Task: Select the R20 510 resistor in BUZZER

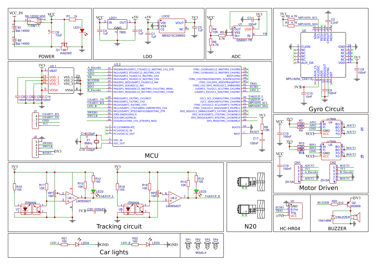Action: [334, 204]
